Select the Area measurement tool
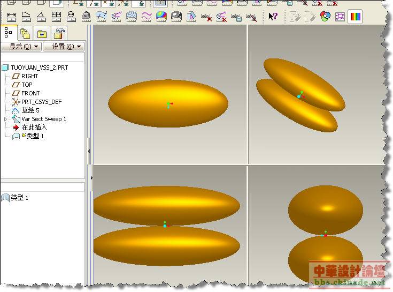The image size is (393, 292). click(56, 17)
